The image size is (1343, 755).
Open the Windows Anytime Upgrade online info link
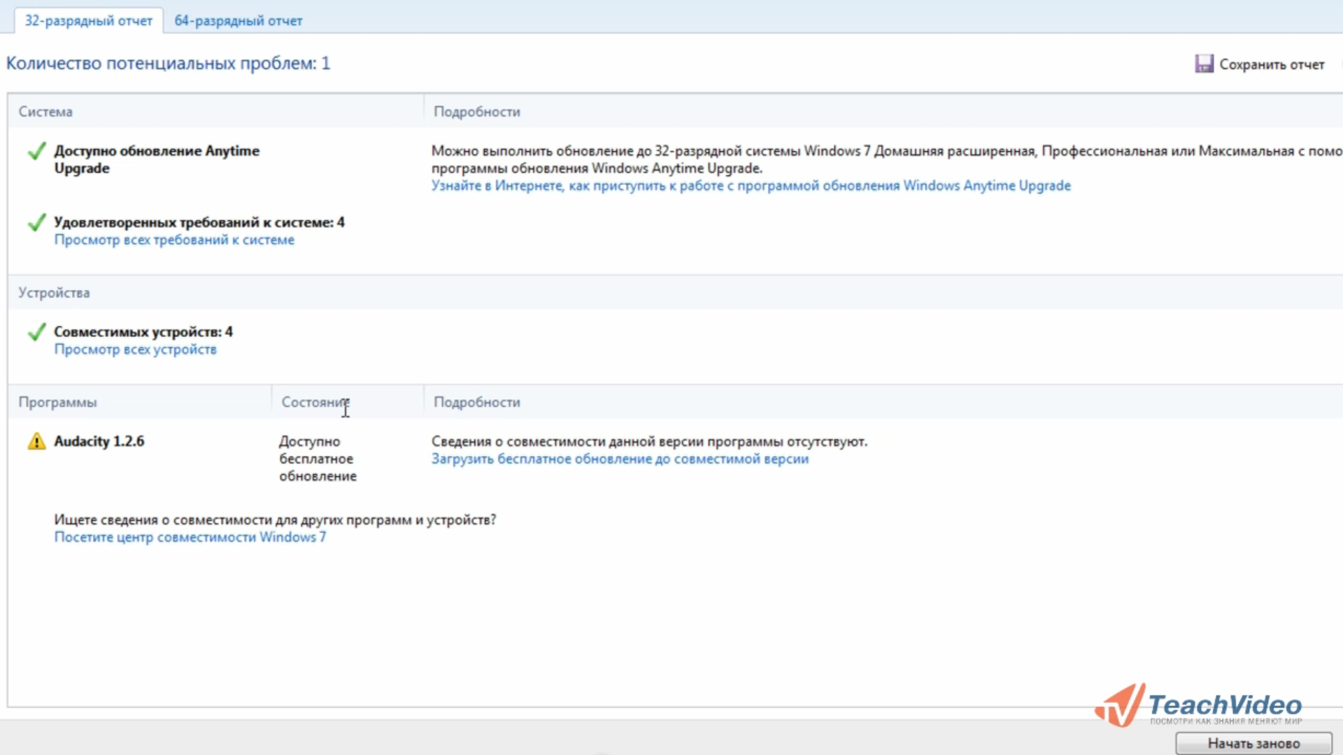click(x=751, y=186)
